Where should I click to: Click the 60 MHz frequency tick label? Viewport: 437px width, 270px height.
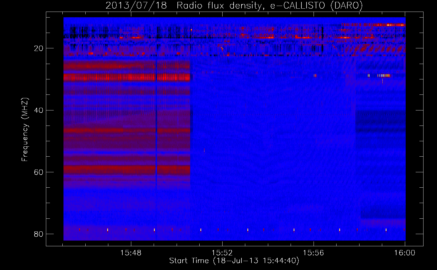point(39,172)
